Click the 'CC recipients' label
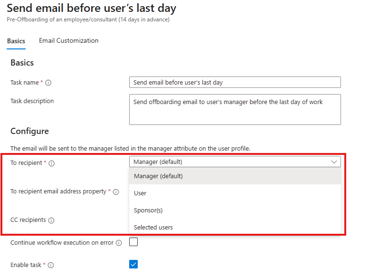Screen dimensions: 369x277 pos(28,220)
